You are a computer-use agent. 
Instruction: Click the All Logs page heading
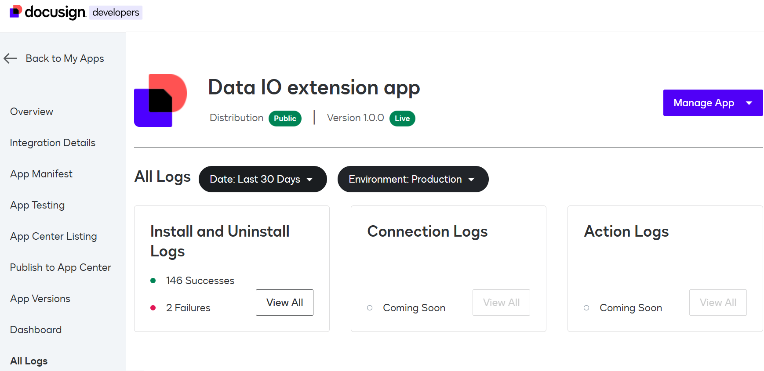[x=163, y=176]
